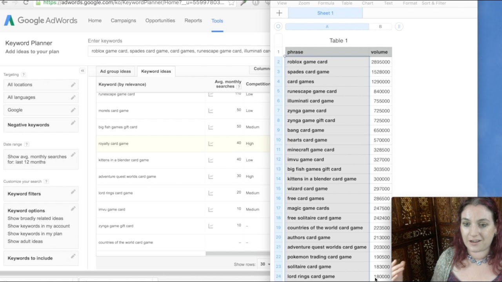Open help icon next to Targeting

24,74
